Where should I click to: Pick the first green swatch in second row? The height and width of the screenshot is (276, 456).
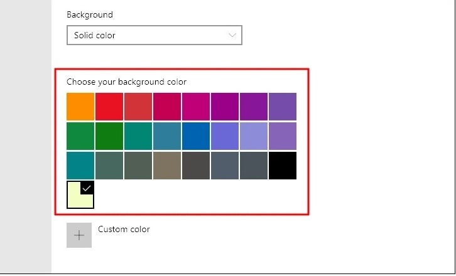pos(80,136)
